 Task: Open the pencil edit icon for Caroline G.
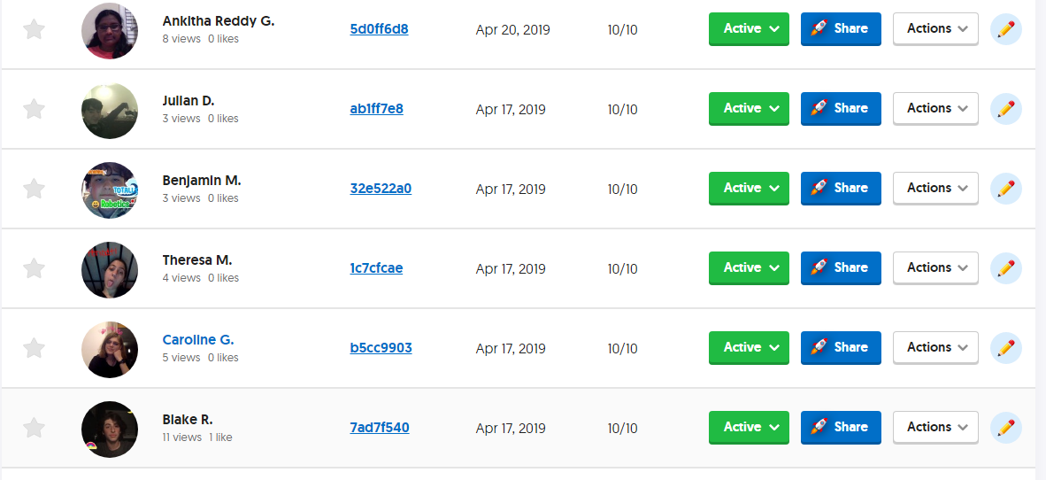pyautogui.click(x=1005, y=348)
